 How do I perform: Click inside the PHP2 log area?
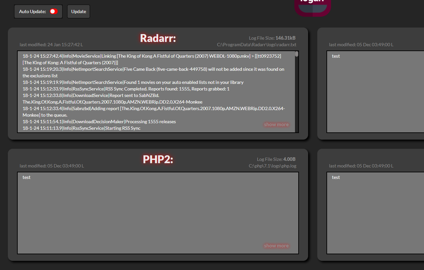[x=157, y=213]
